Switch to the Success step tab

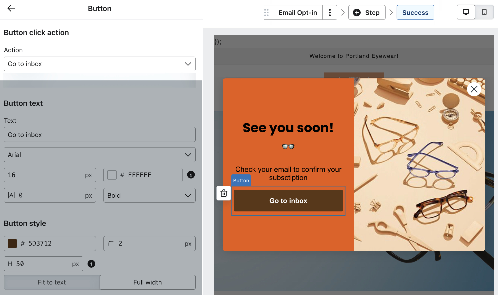pyautogui.click(x=415, y=13)
